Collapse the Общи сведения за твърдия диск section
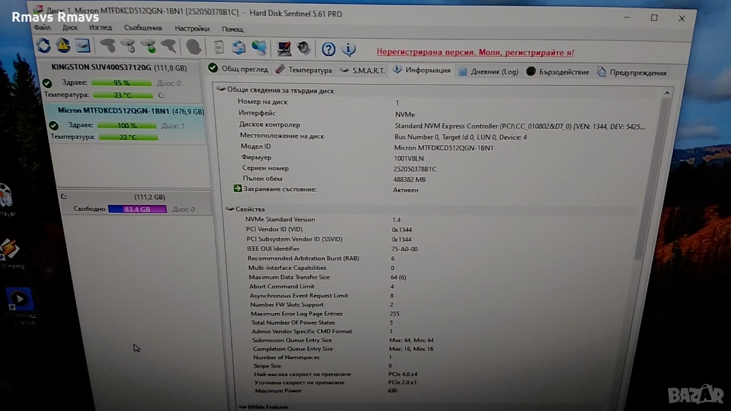 222,90
